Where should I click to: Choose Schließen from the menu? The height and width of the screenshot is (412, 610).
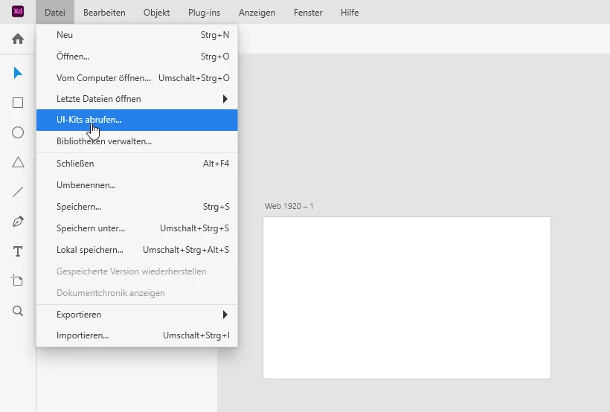[x=137, y=164]
